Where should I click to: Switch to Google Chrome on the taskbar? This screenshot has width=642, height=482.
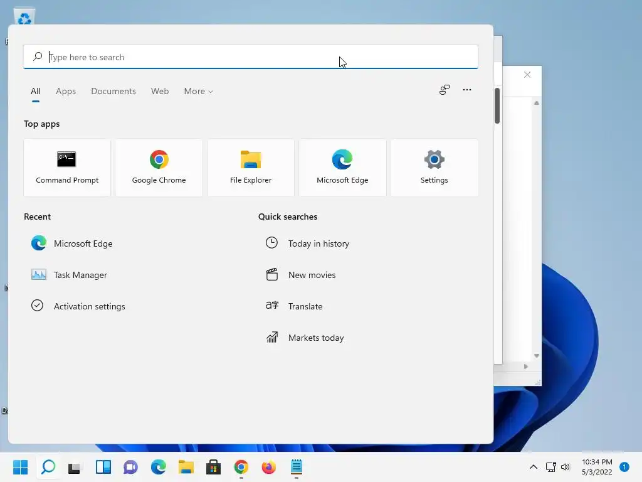coord(241,467)
